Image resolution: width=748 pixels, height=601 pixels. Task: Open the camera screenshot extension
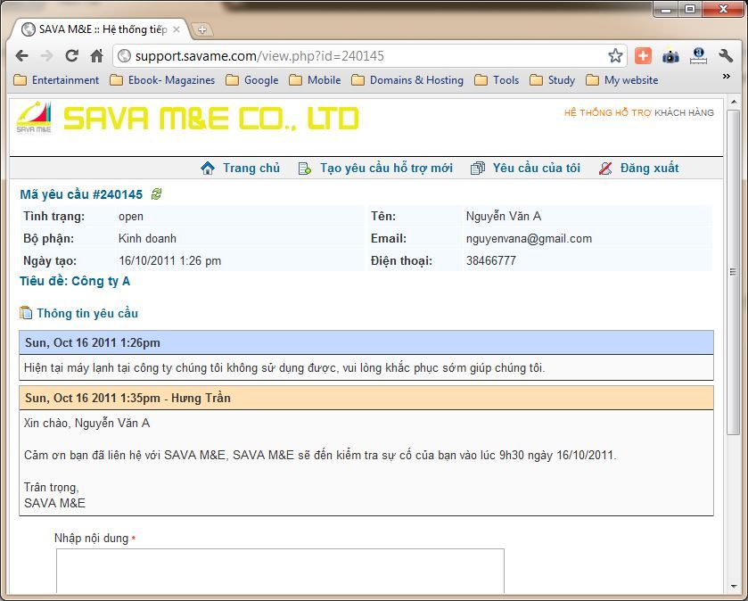[670, 56]
